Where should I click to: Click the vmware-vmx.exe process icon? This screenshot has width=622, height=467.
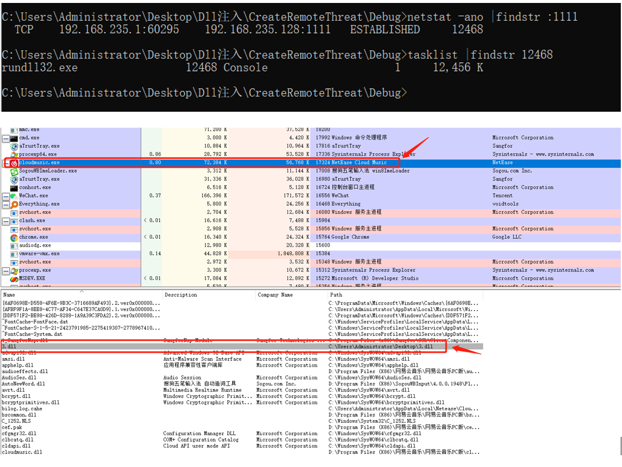(x=14, y=254)
